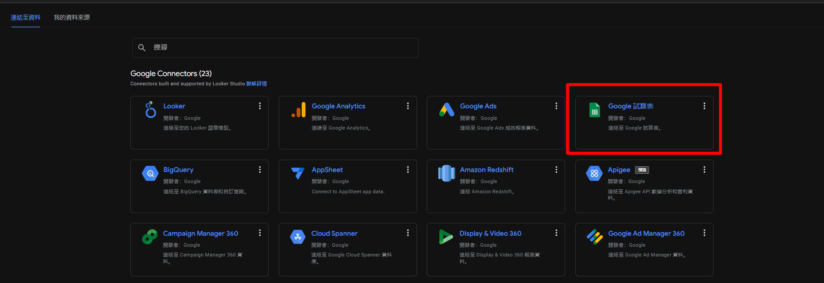Click text Connect to AppSheet app data.
824x283 pixels.
pyautogui.click(x=348, y=191)
